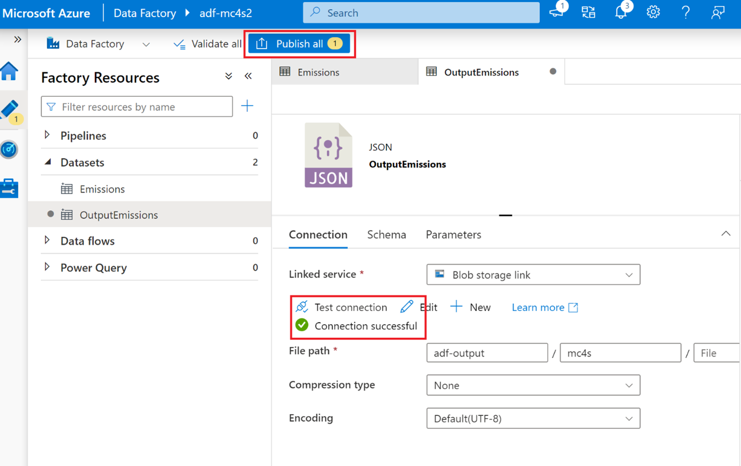This screenshot has width=741, height=466.
Task: Collapse the properties pane with up chevron
Action: click(x=725, y=234)
